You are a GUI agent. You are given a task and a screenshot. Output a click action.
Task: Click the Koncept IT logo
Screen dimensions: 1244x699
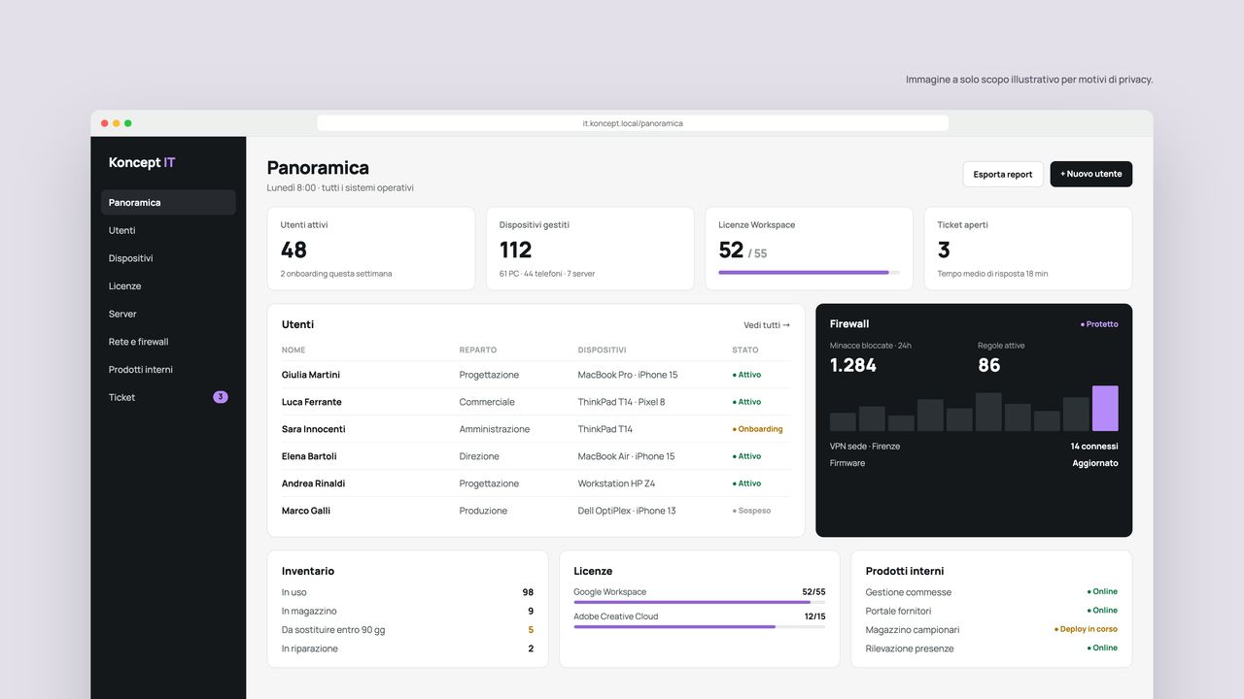coord(142,162)
